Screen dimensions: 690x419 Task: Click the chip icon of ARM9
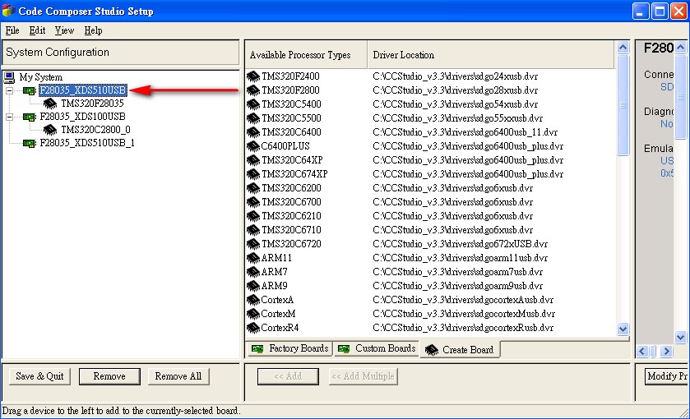point(253,286)
